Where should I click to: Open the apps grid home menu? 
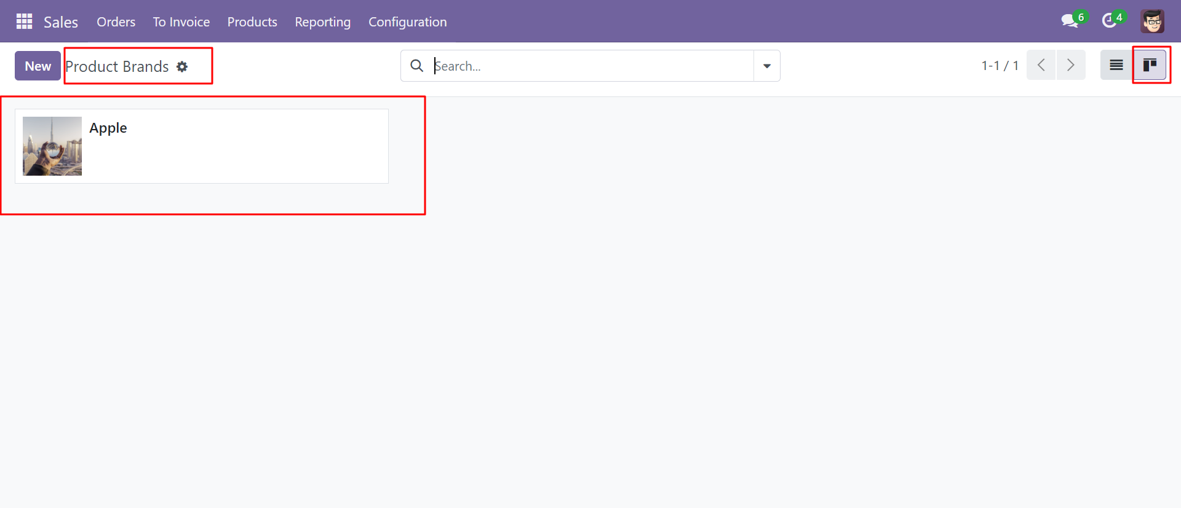click(x=24, y=21)
